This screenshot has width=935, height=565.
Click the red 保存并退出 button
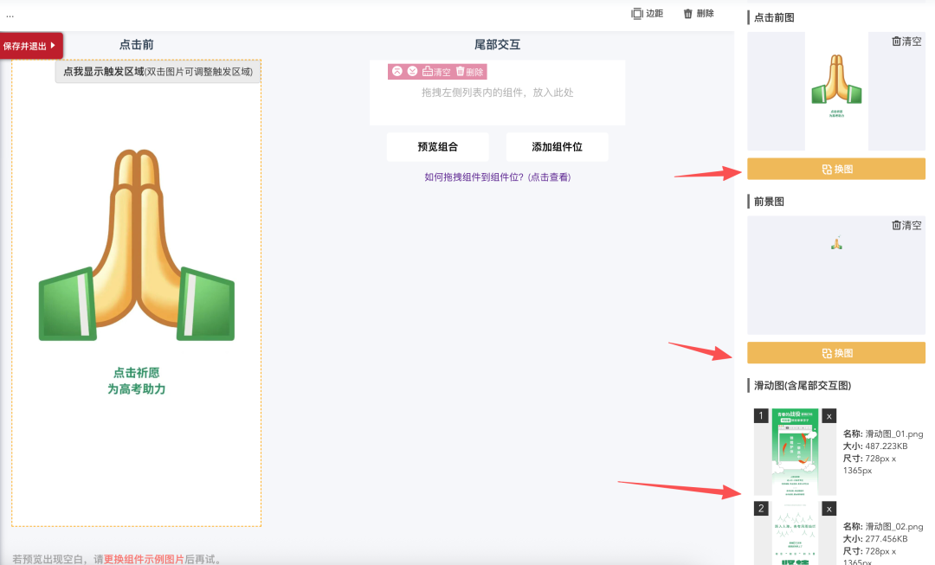tap(30, 46)
